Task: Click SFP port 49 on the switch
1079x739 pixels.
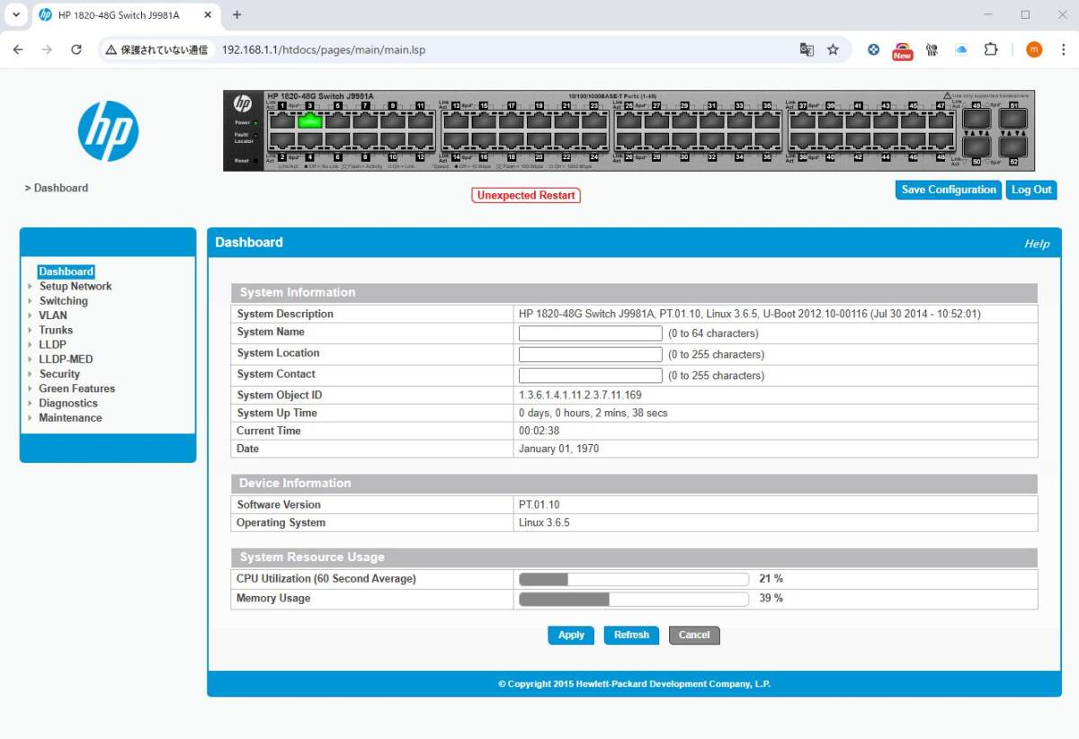Action: pos(976,119)
